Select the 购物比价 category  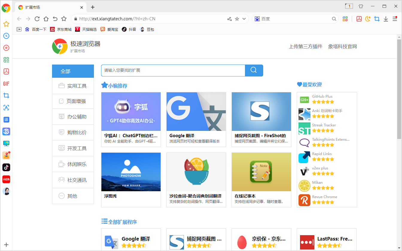click(73, 132)
